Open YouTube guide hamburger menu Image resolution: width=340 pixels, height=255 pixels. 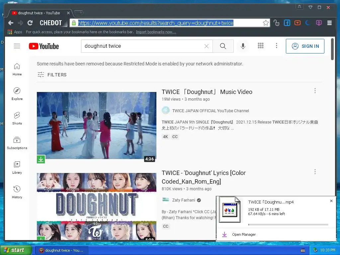tap(17, 46)
